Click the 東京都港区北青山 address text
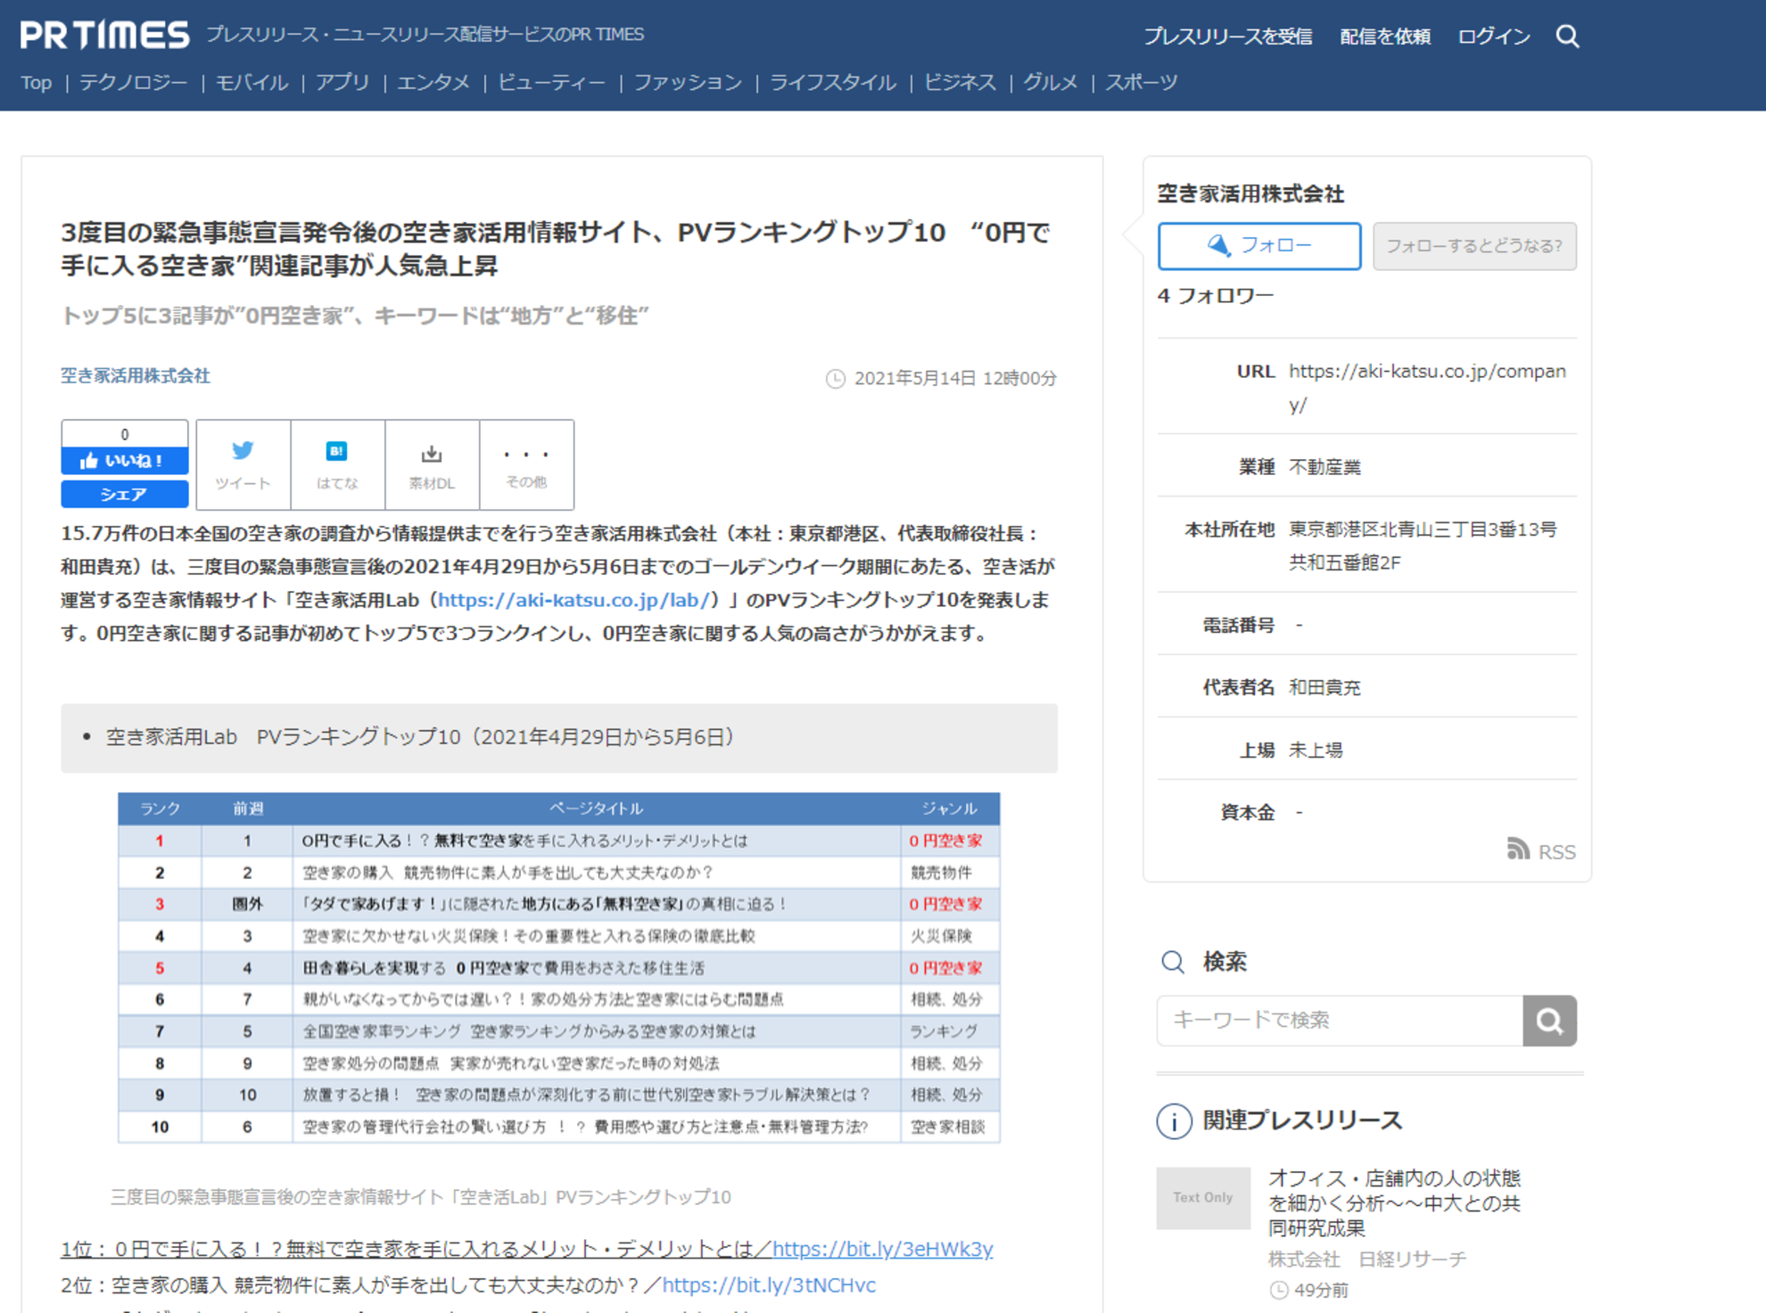The height and width of the screenshot is (1313, 1766). point(1423,546)
